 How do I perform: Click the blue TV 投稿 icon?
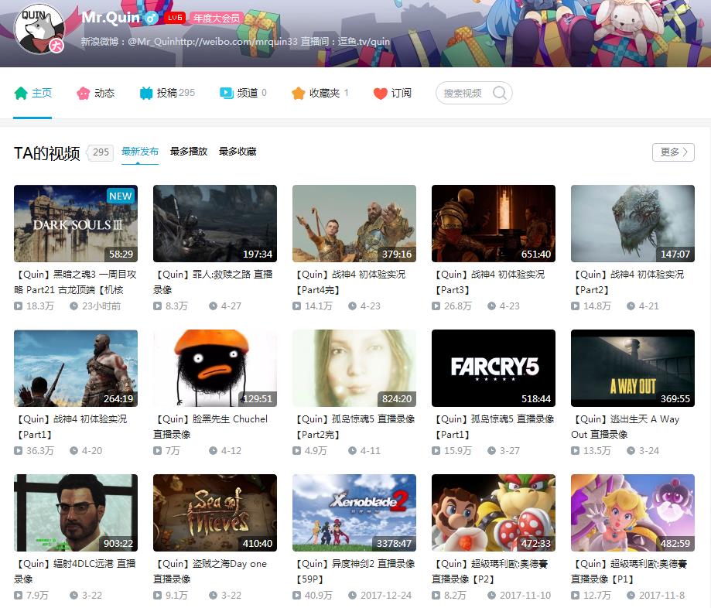pos(146,93)
